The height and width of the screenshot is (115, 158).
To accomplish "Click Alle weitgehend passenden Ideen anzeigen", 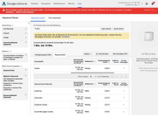I will (x=13, y=80).
